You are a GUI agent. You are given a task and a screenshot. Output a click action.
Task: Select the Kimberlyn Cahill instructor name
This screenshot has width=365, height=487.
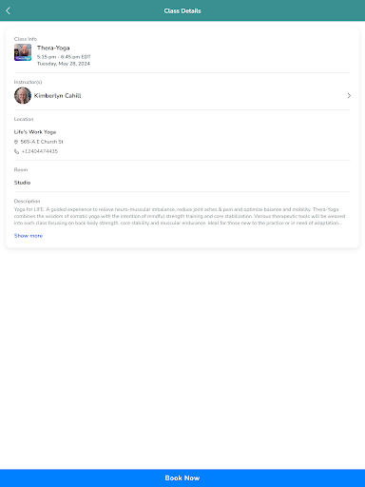[58, 95]
